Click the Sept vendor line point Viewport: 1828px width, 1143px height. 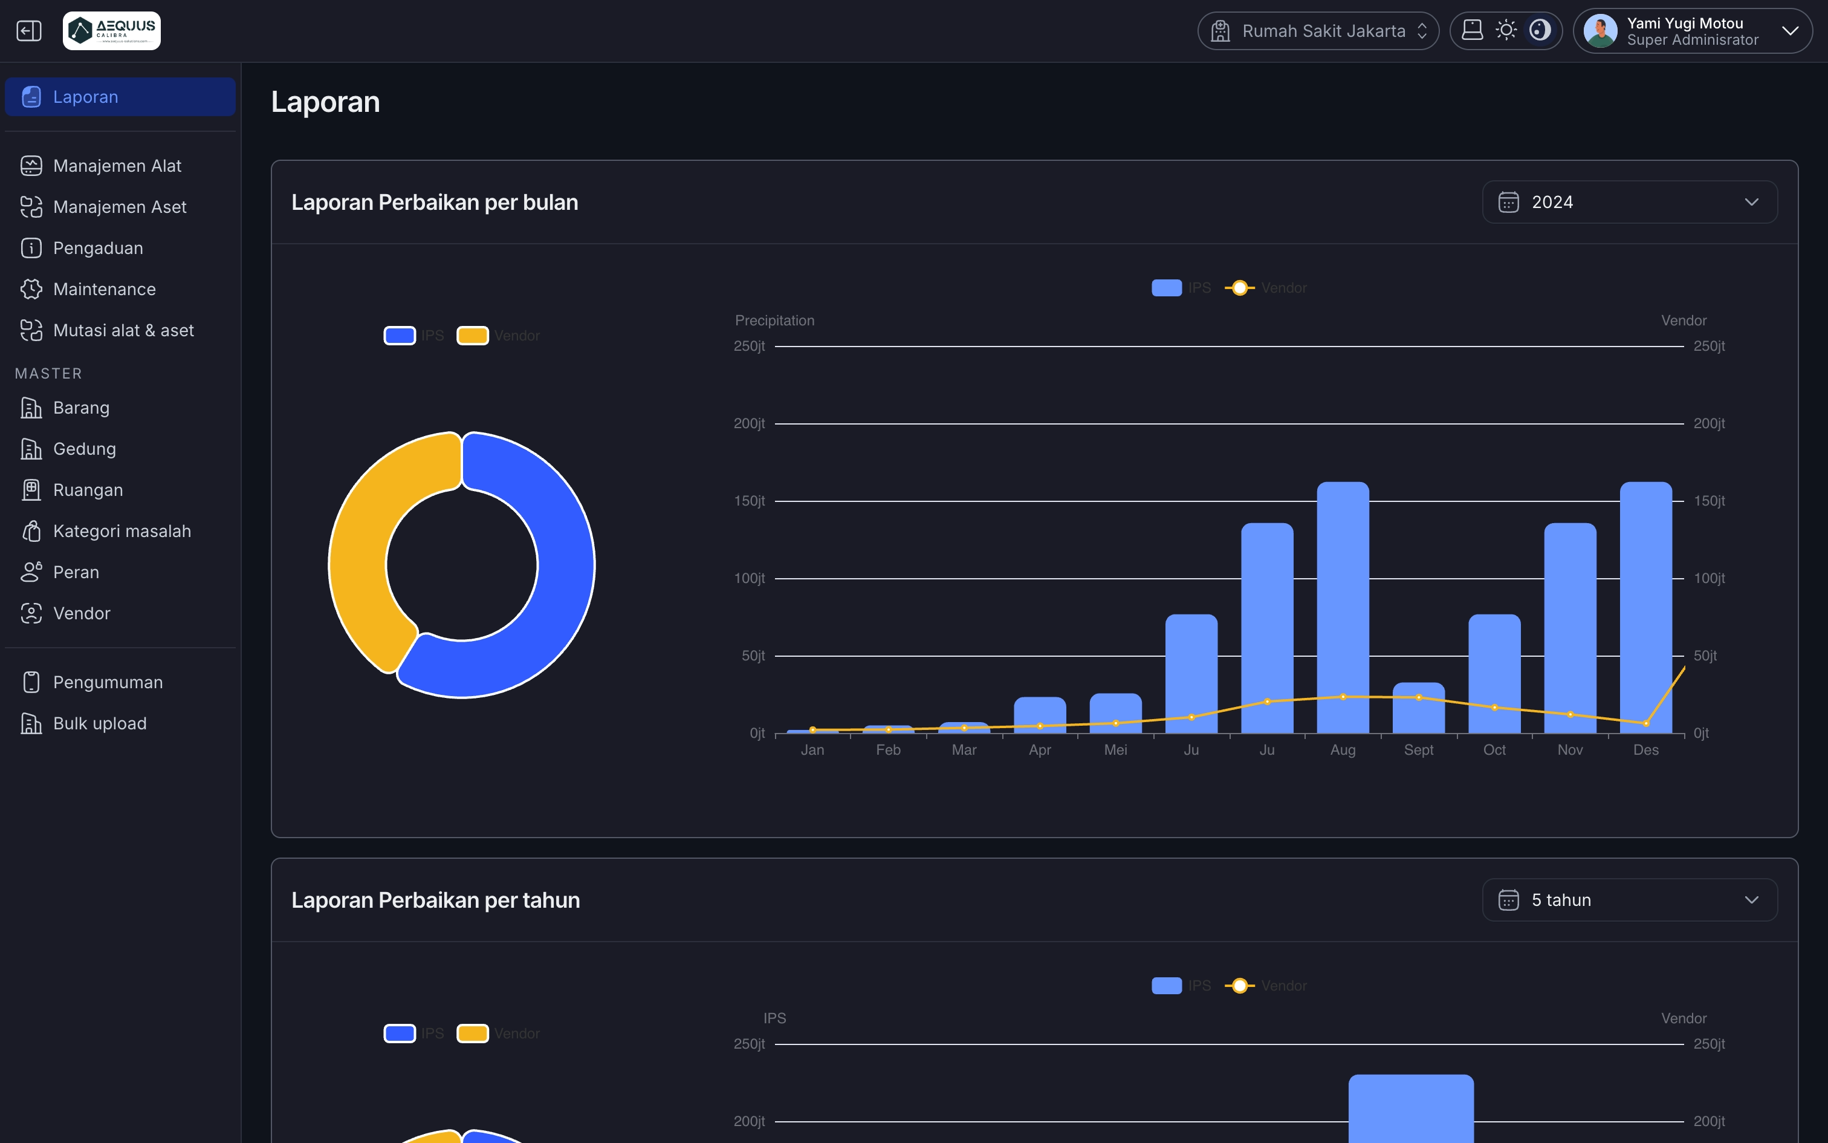(1419, 697)
